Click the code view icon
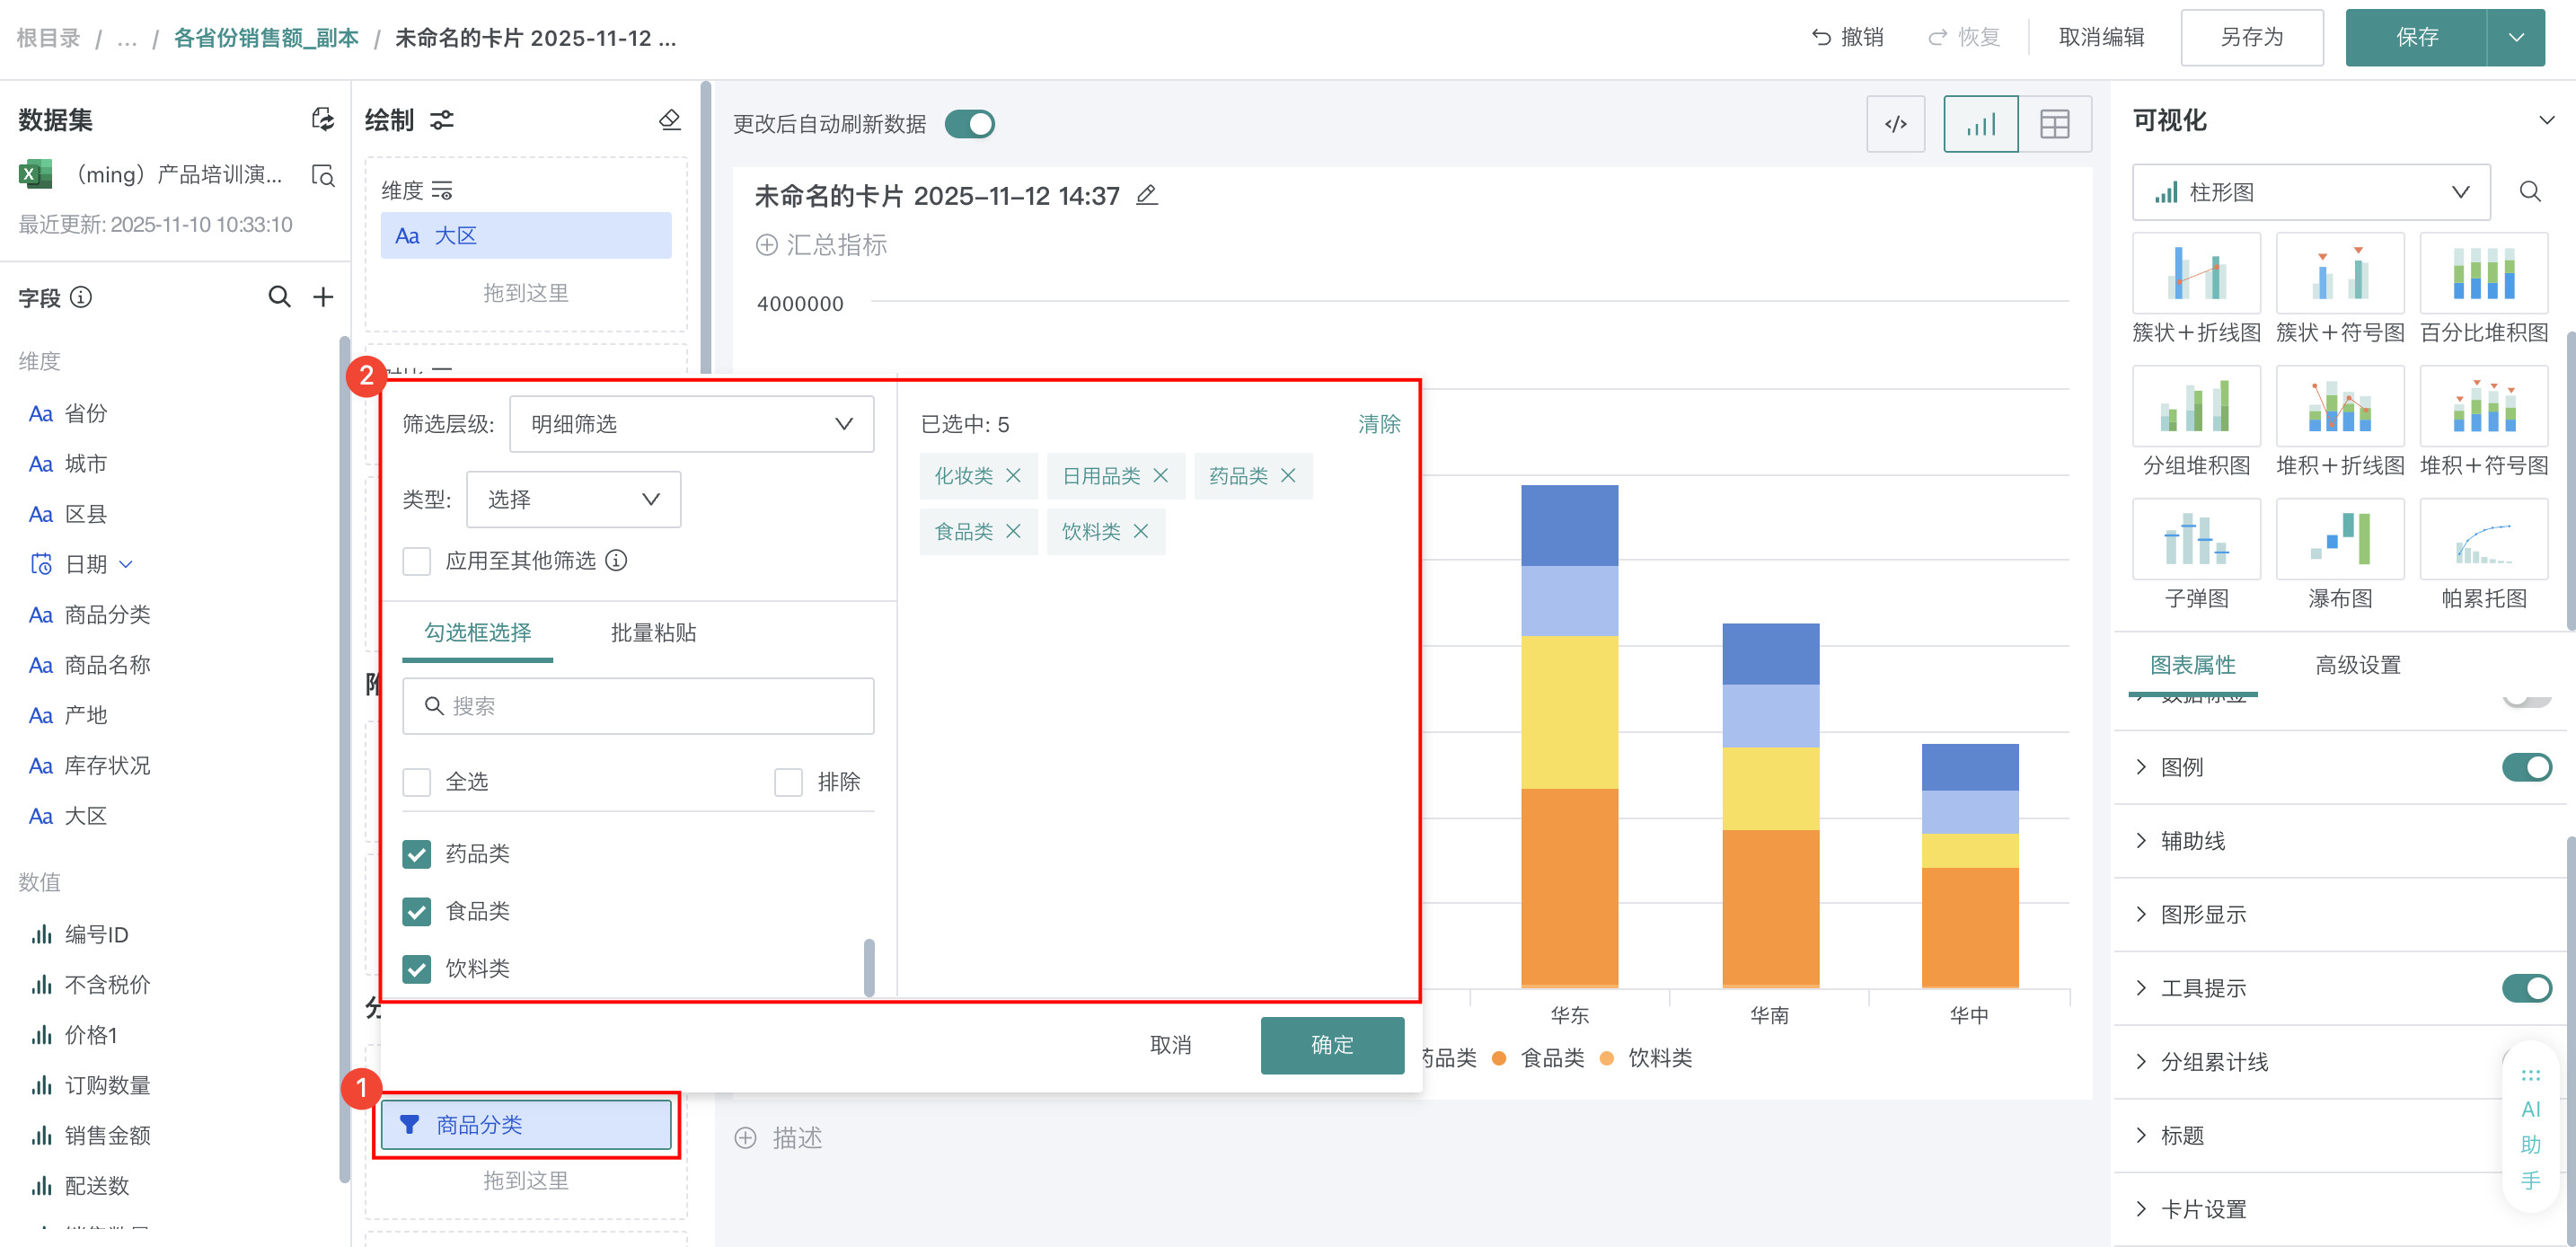 [1895, 124]
